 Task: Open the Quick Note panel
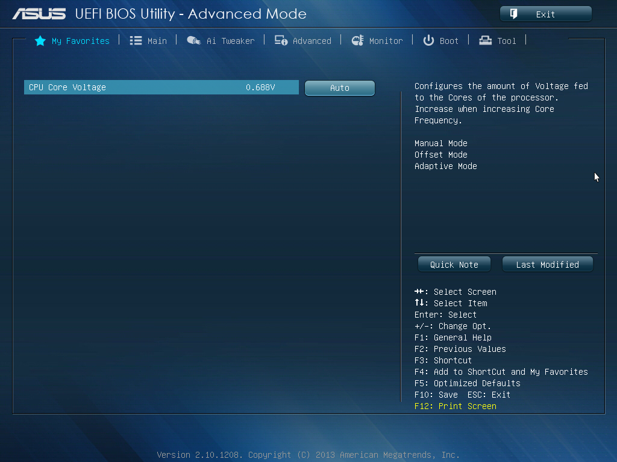pyautogui.click(x=454, y=265)
